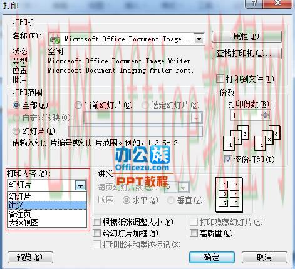Image resolution: width=295 pixels, height=269 pixels.
Task: Click the 打印内容 combo box showing 幻灯片
Action: [47, 185]
